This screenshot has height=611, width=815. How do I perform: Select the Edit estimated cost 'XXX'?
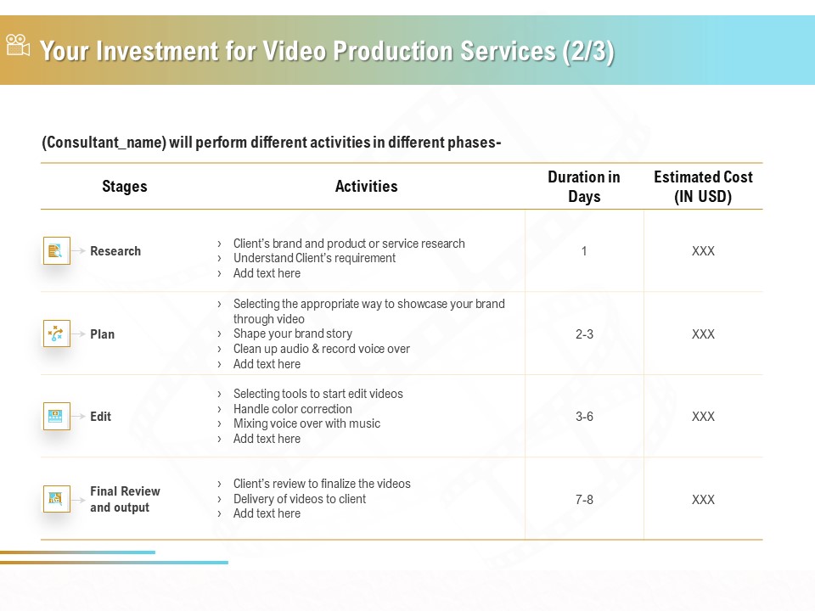click(x=703, y=417)
